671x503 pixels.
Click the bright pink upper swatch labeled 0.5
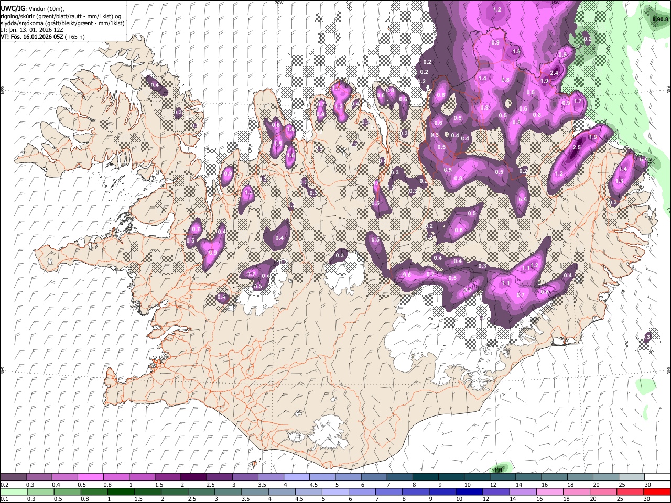pos(90,477)
